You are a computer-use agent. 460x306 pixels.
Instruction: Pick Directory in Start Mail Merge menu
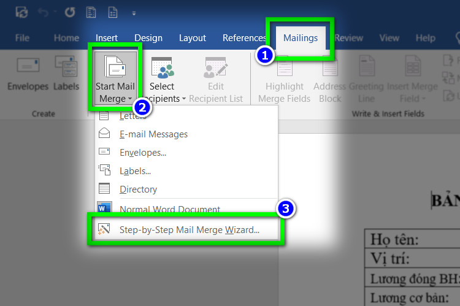click(x=138, y=189)
